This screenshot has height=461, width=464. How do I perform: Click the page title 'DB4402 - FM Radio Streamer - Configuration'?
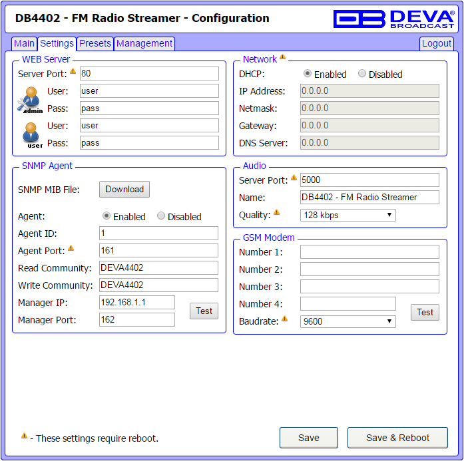[x=142, y=19]
